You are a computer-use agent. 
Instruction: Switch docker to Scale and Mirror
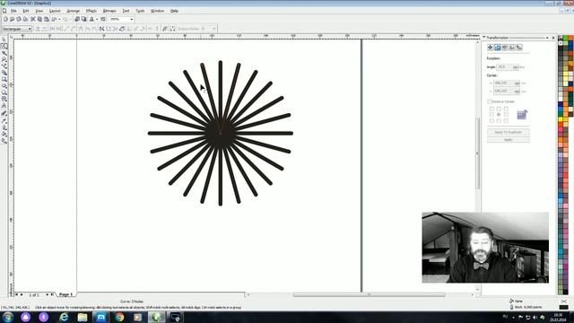point(505,48)
